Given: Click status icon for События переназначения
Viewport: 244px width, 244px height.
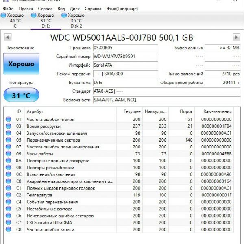Looking at the screenshot, I should click(8, 202).
